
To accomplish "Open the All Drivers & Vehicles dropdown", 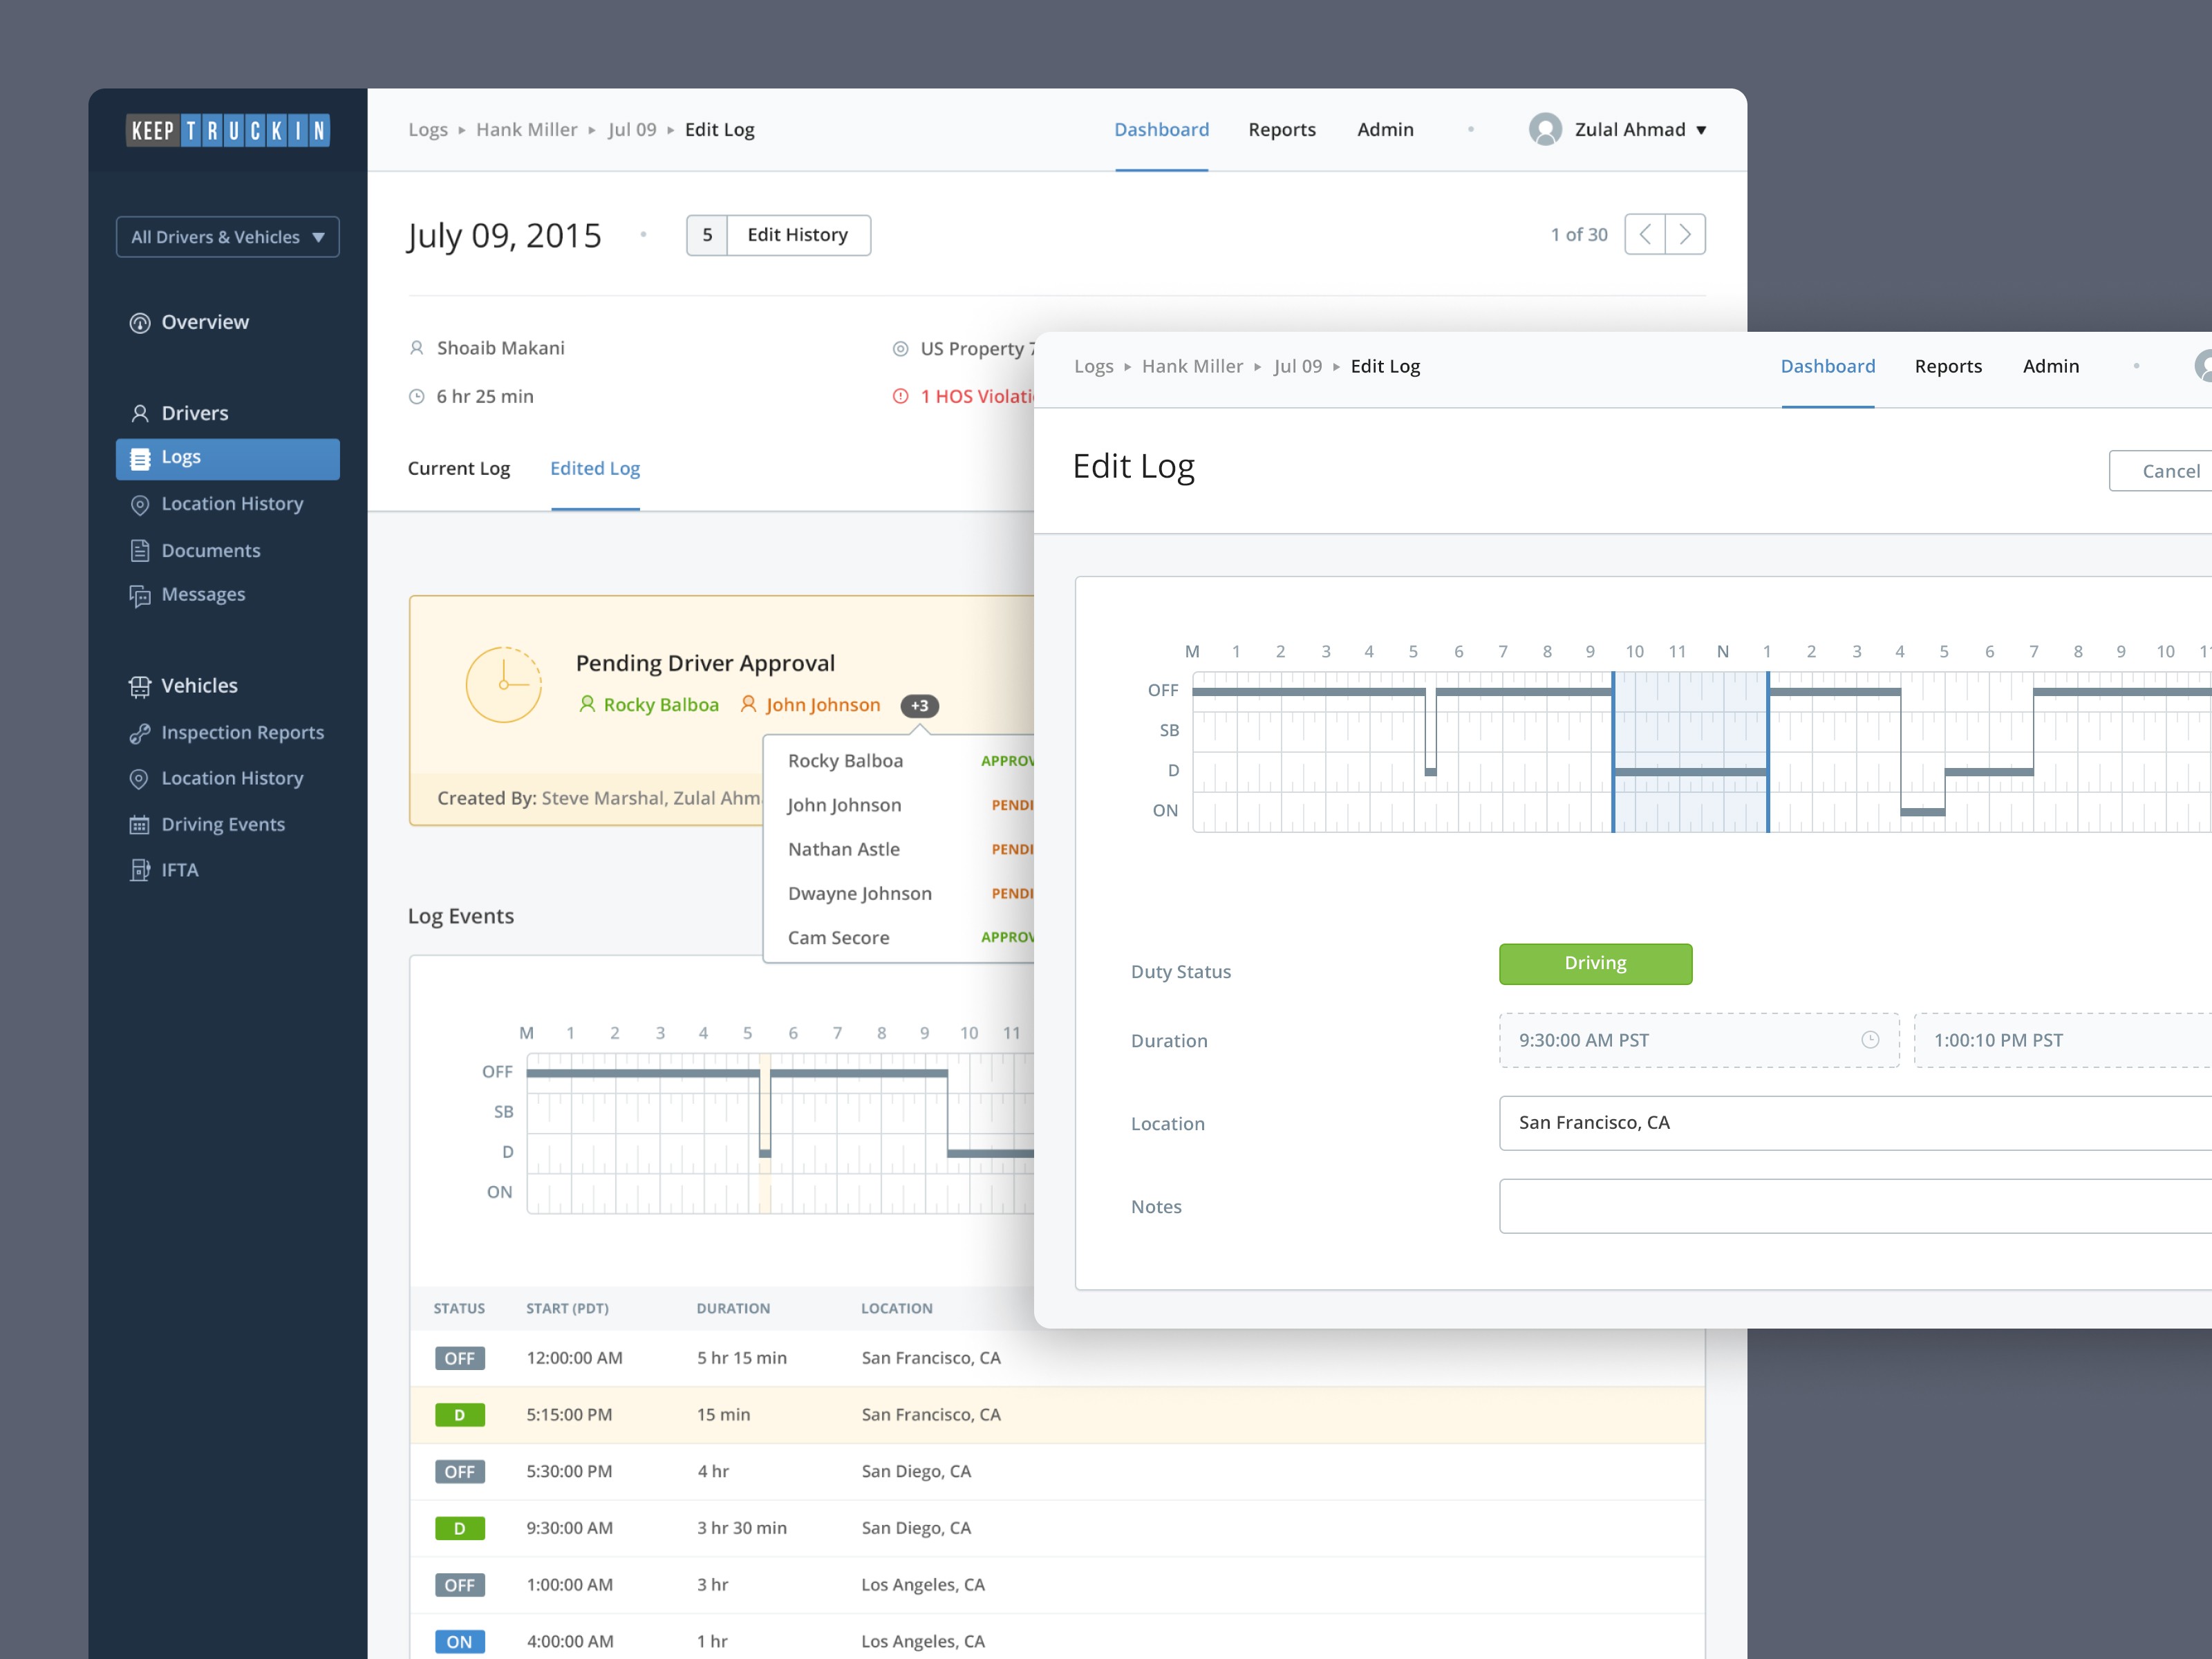I will point(227,236).
